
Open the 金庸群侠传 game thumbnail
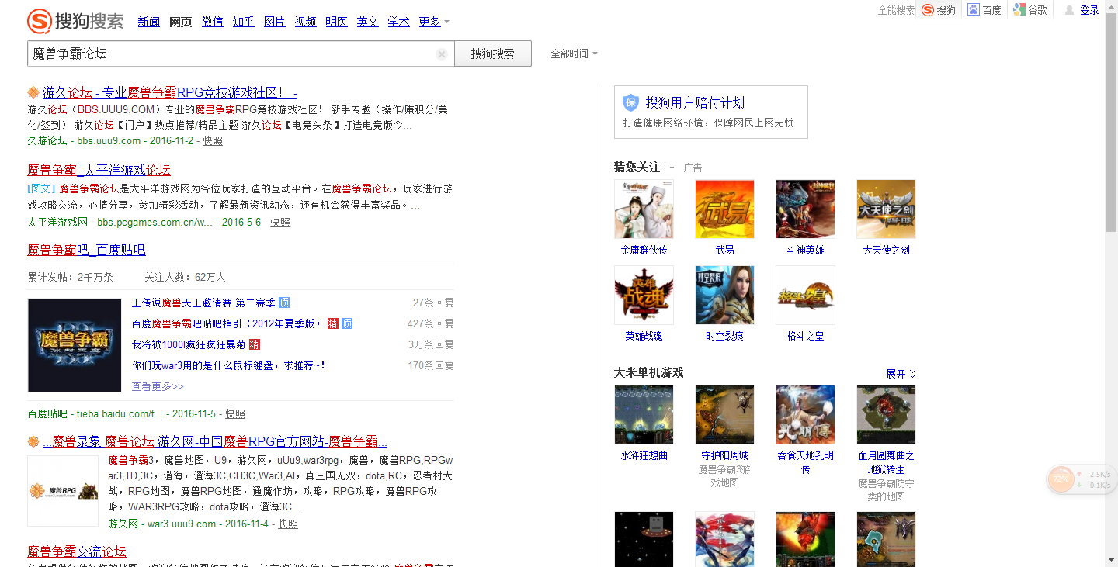[x=644, y=209]
